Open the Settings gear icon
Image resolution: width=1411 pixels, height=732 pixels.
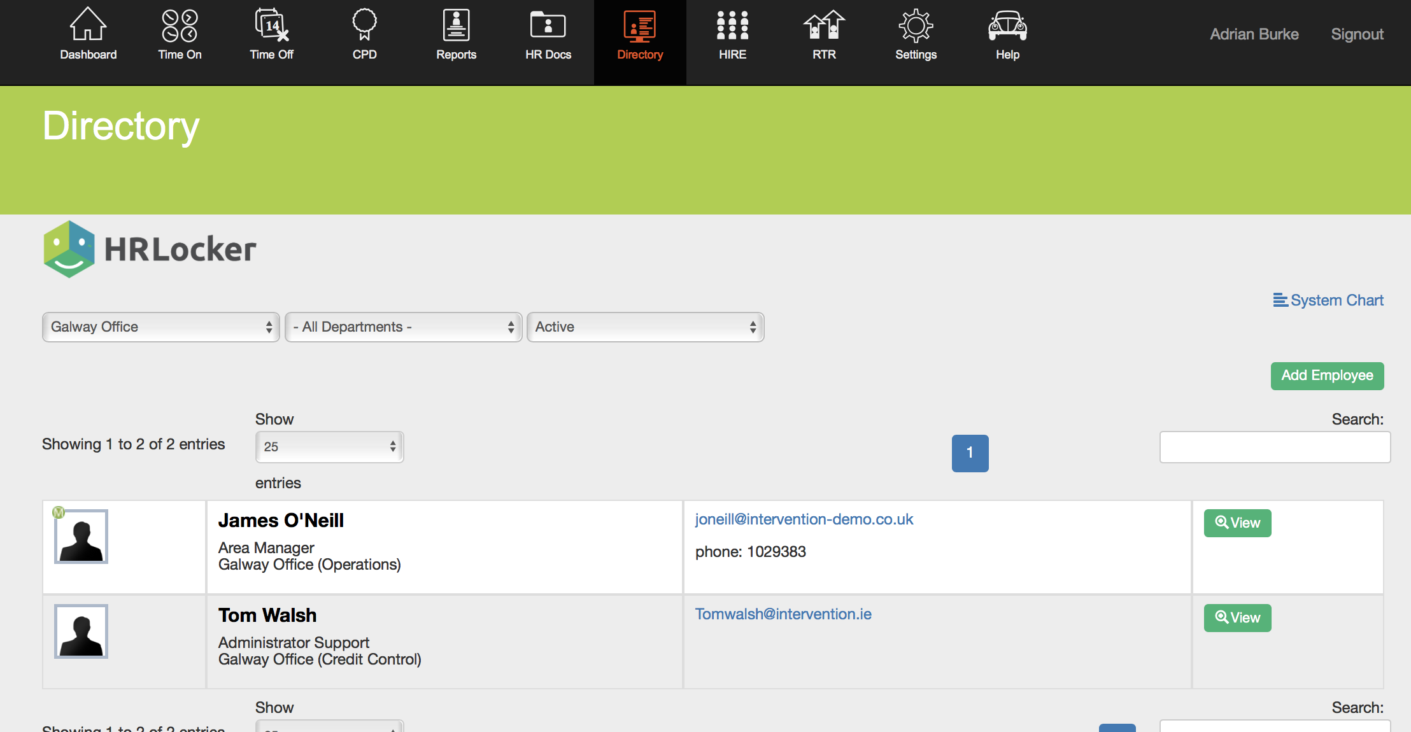pyautogui.click(x=916, y=25)
